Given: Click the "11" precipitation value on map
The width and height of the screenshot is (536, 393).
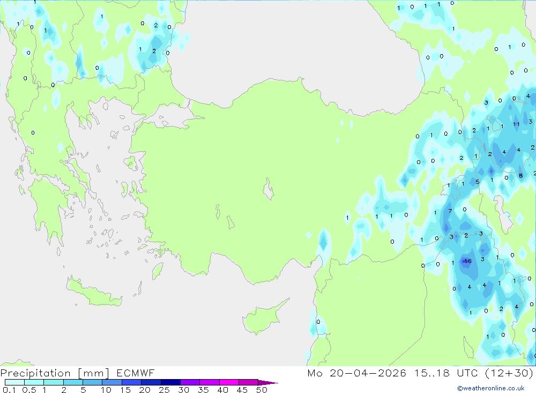Looking at the screenshot, I should pyautogui.click(x=516, y=124).
